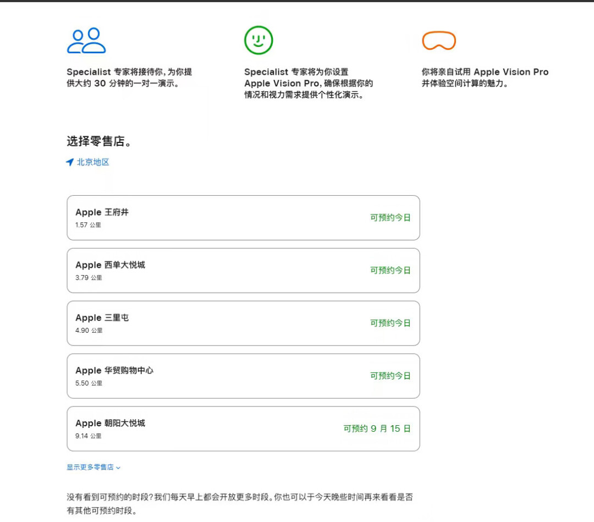Click the 没有看到可预约的时段 notice text

tap(240, 503)
